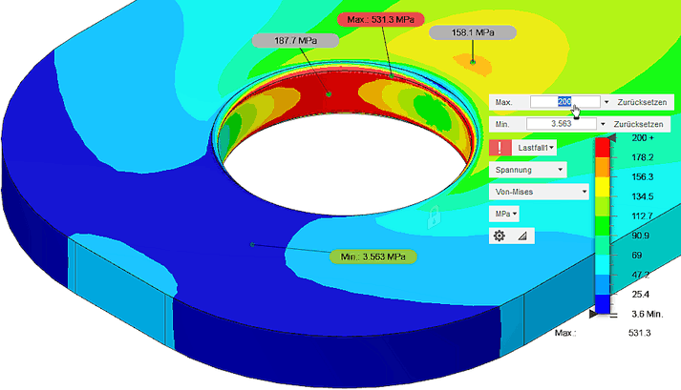Click the Min. value input field showing 3.563
681x390 pixels.
pos(562,124)
